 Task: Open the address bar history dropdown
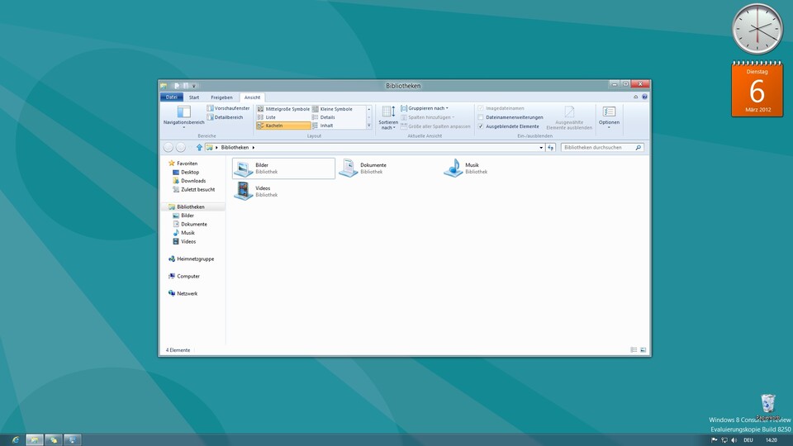click(x=542, y=147)
